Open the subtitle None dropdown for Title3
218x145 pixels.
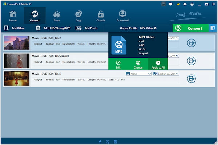point(141,74)
